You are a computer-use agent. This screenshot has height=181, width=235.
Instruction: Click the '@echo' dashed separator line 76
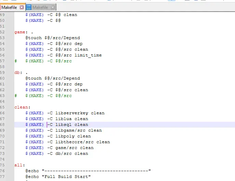(x=88, y=171)
